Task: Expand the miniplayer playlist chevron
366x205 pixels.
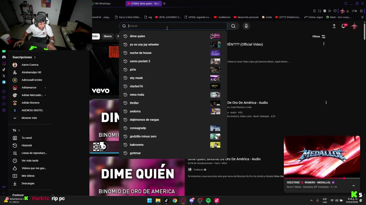Action: [x=353, y=186]
